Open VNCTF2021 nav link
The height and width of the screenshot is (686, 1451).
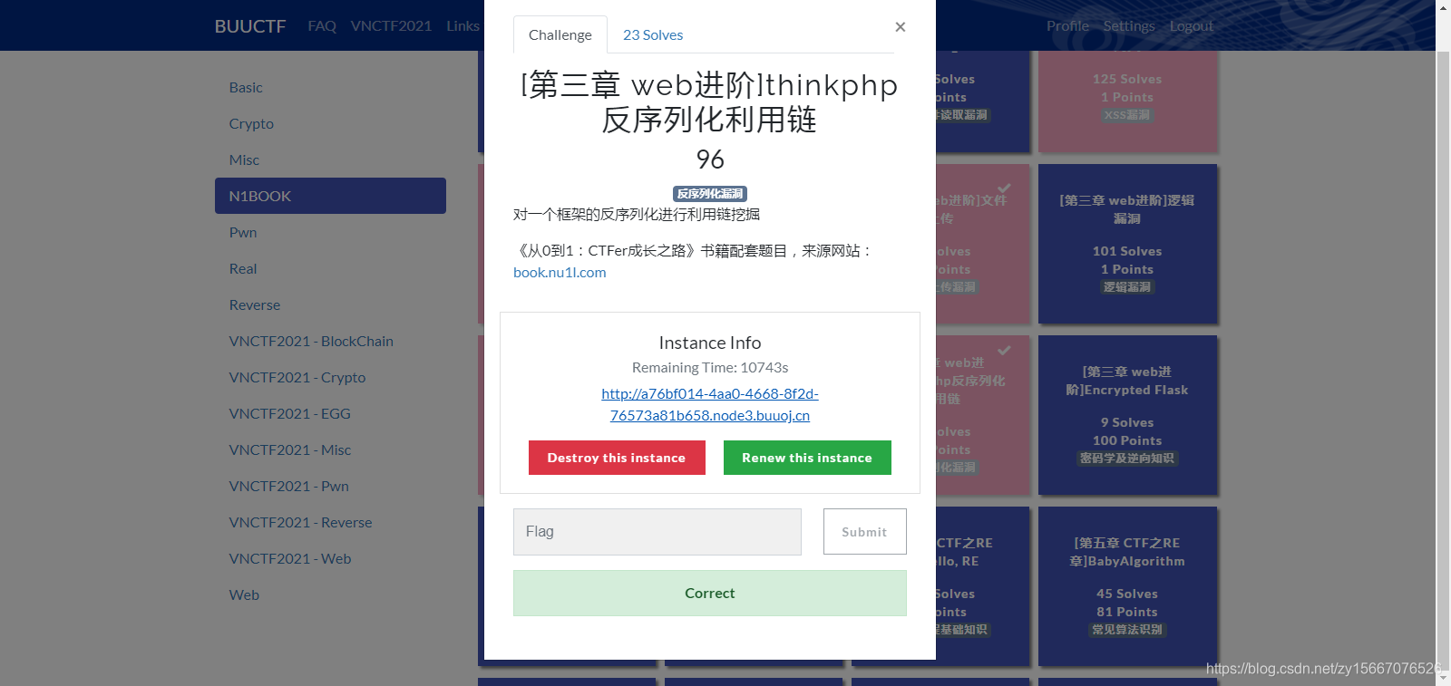(391, 26)
